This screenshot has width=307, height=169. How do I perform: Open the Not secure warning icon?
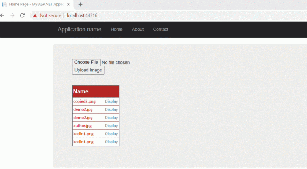point(35,15)
